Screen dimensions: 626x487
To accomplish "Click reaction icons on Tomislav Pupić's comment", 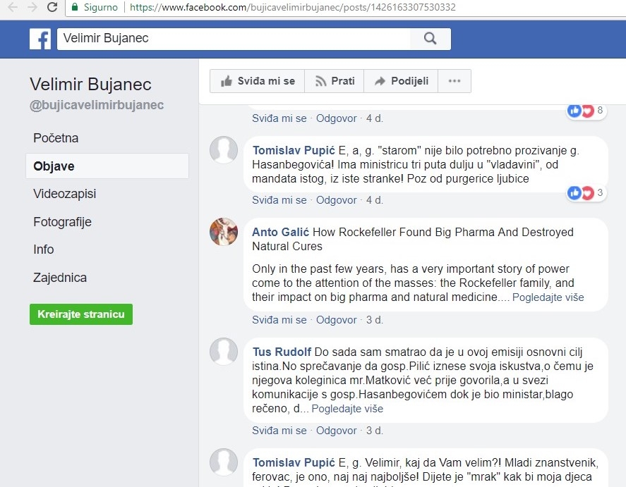I will [x=581, y=192].
